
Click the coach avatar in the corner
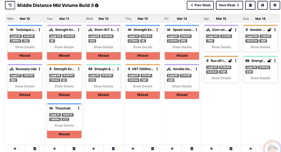[273, 148]
